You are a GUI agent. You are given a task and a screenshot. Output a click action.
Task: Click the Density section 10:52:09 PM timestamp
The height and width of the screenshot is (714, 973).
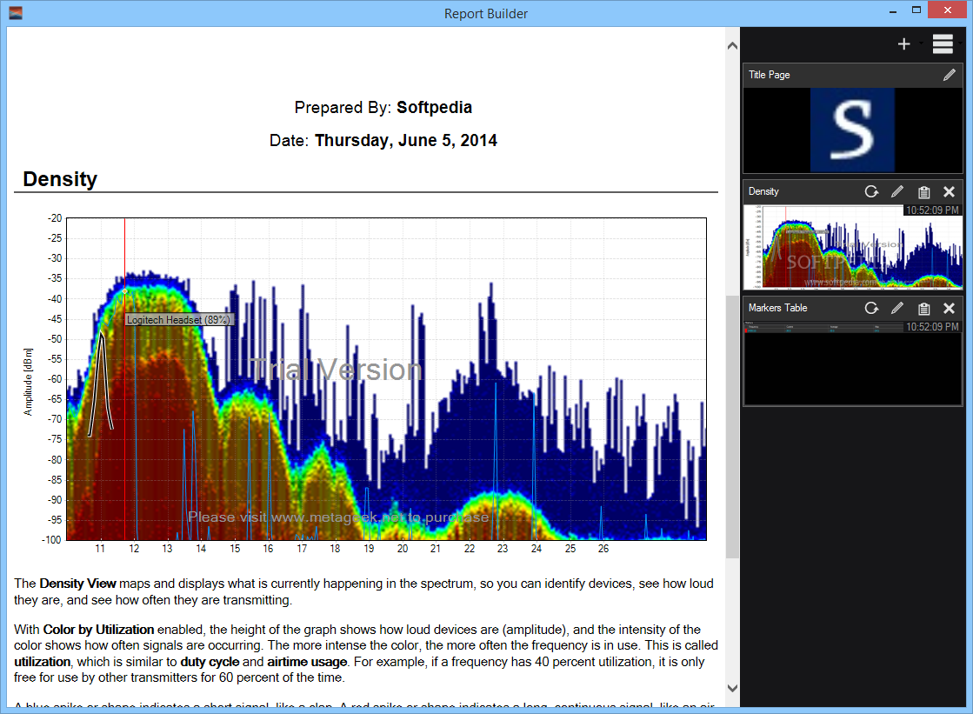932,210
